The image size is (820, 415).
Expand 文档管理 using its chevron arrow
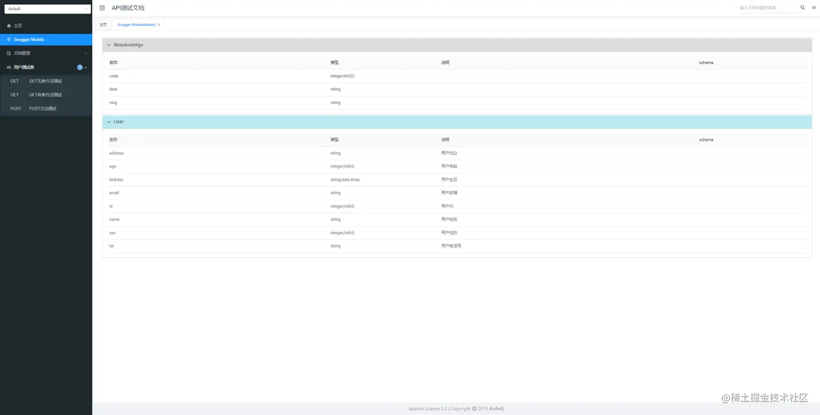tap(85, 53)
